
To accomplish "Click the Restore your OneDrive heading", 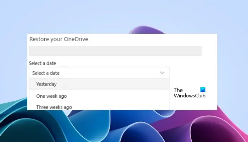I will (x=59, y=39).
